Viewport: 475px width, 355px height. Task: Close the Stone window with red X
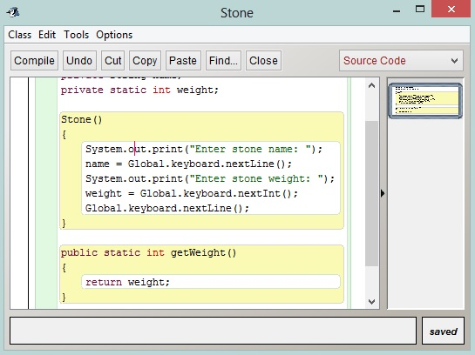451,10
